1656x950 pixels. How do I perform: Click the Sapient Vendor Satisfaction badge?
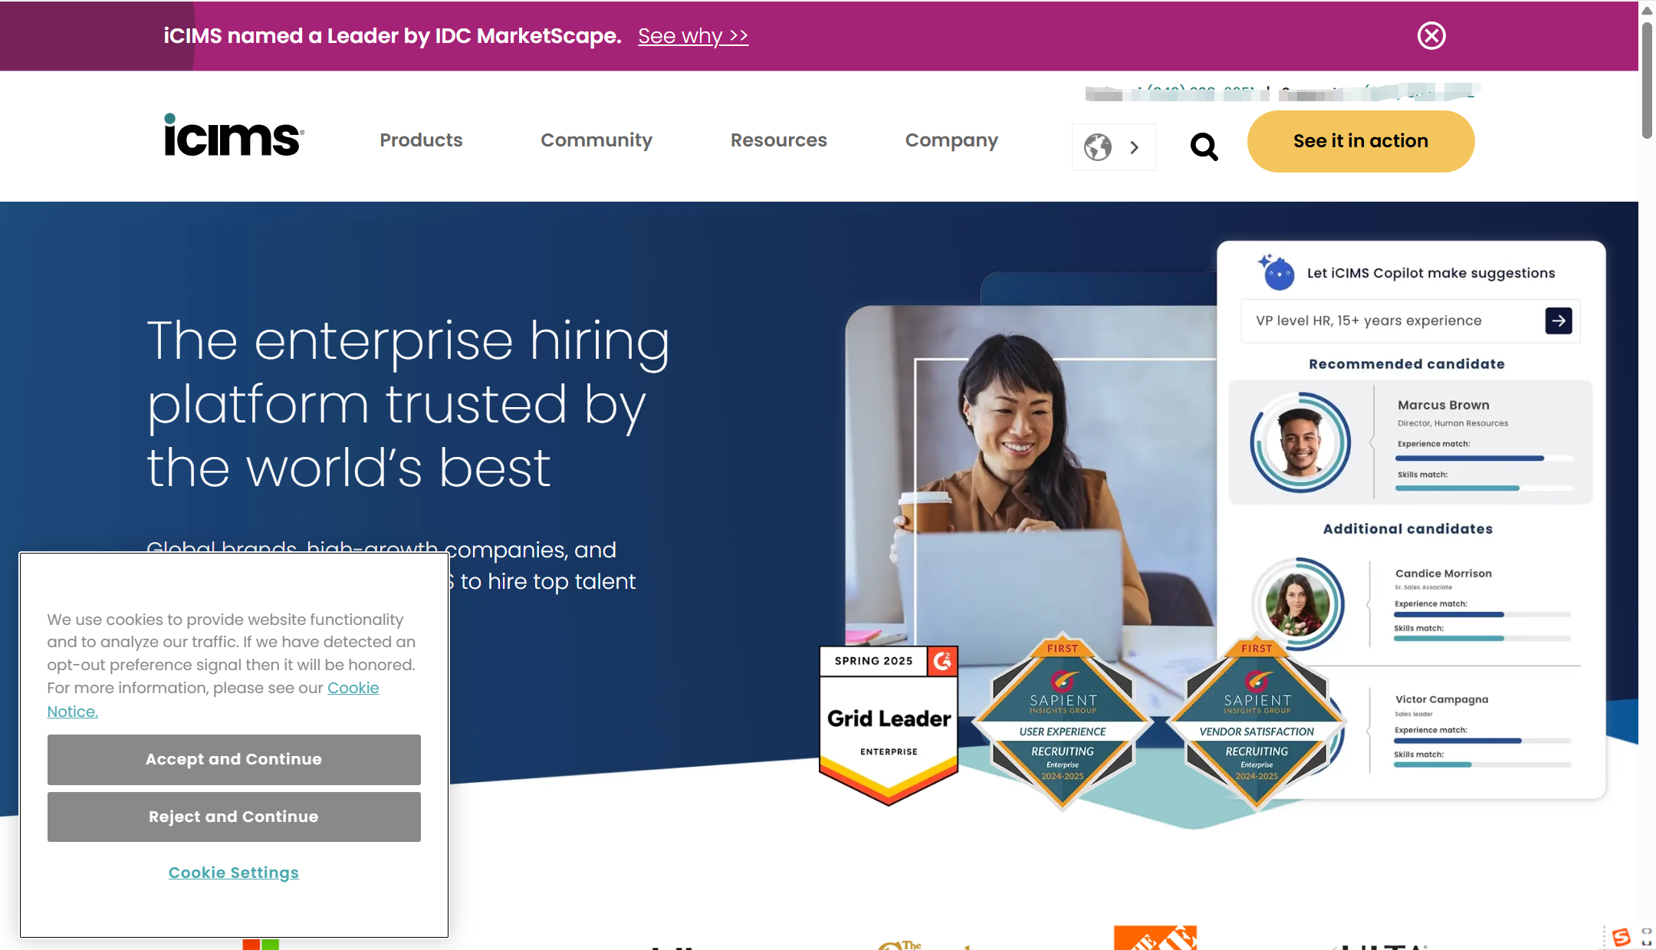pyautogui.click(x=1257, y=722)
